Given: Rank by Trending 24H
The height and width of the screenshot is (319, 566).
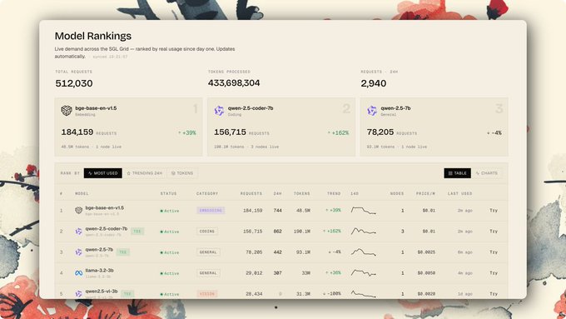Looking at the screenshot, I should click(x=145, y=173).
